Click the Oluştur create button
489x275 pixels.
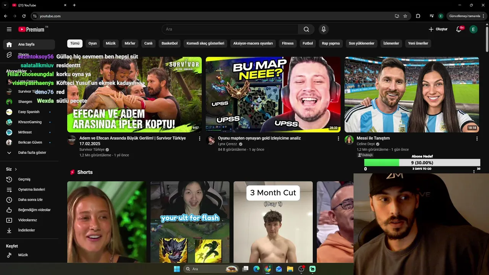pos(438,29)
